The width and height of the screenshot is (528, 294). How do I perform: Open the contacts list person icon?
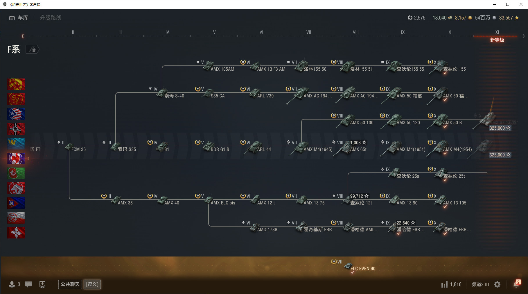[x=12, y=284]
